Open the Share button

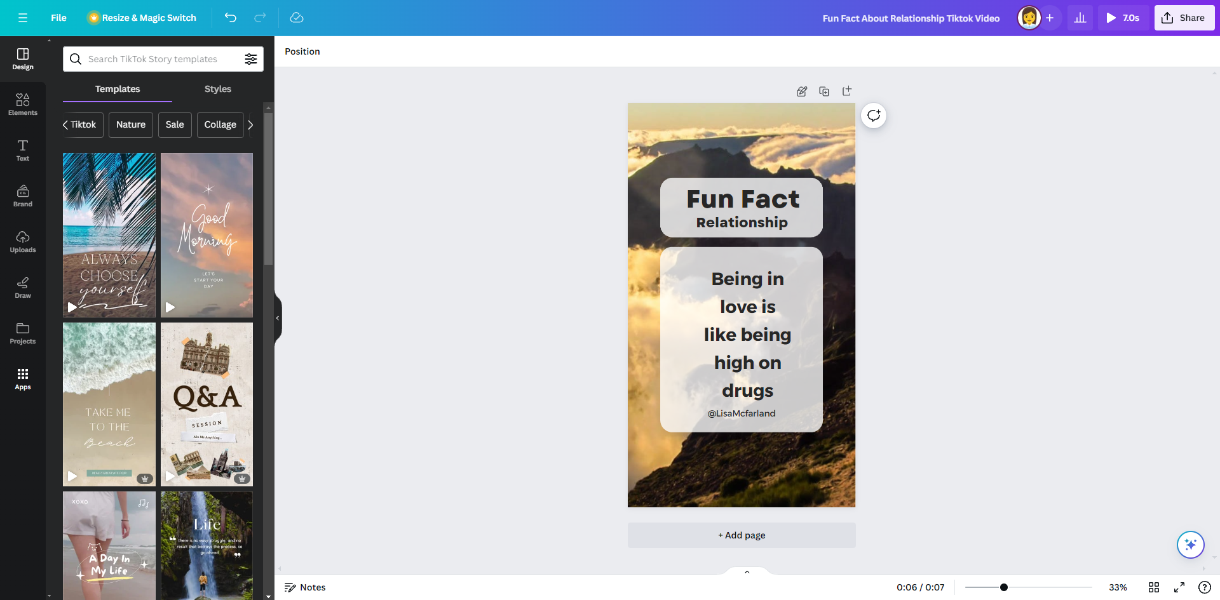1184,18
